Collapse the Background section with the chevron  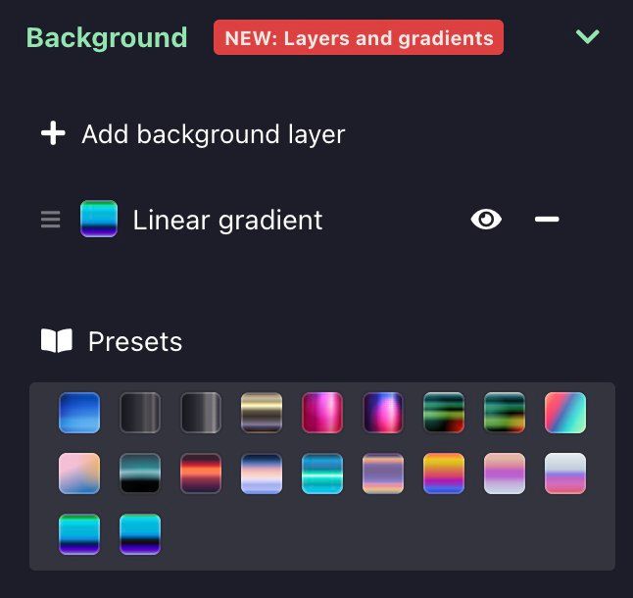[x=587, y=36]
